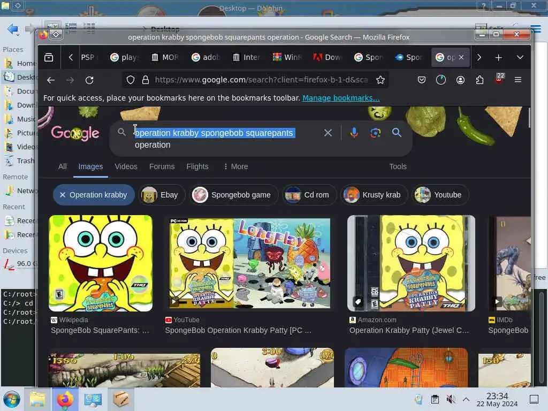Open file manager from the taskbar

point(37,399)
